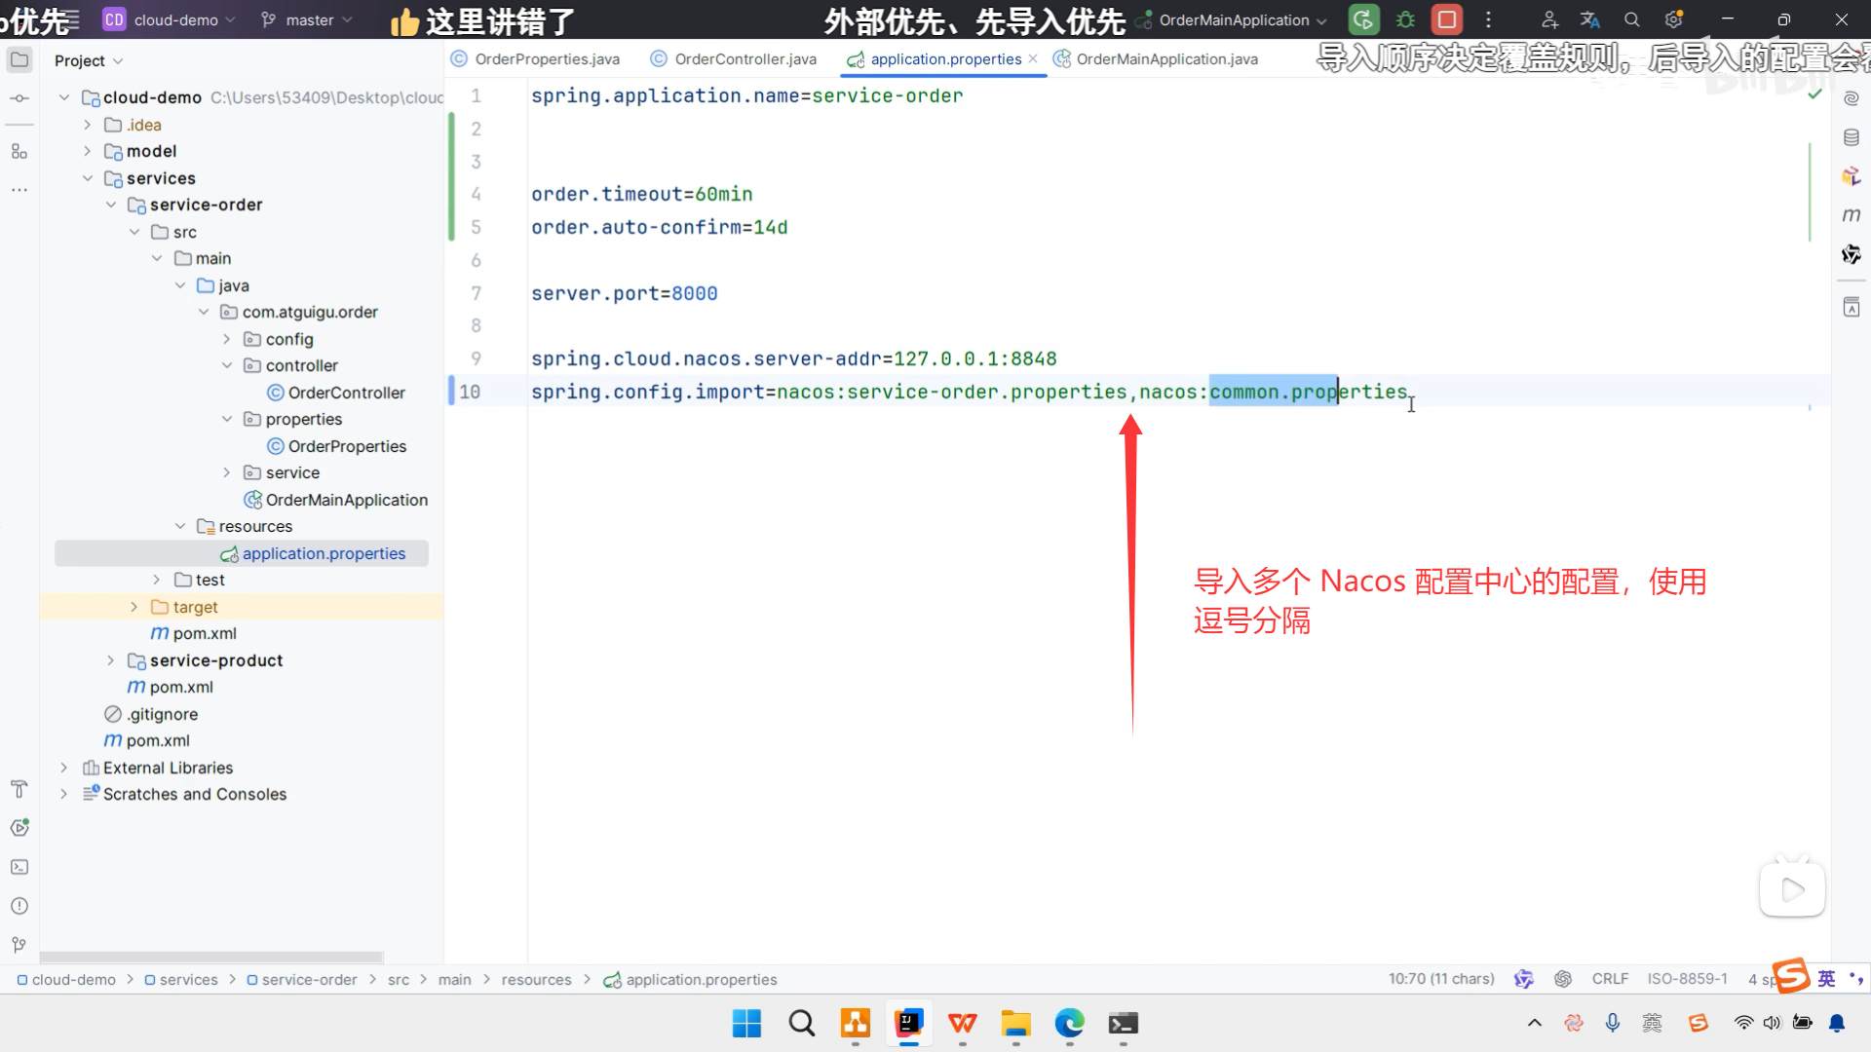The width and height of the screenshot is (1871, 1052).
Task: Start a Code With Me session
Action: click(x=1548, y=19)
